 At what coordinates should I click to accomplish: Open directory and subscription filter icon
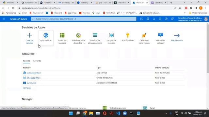148,19
